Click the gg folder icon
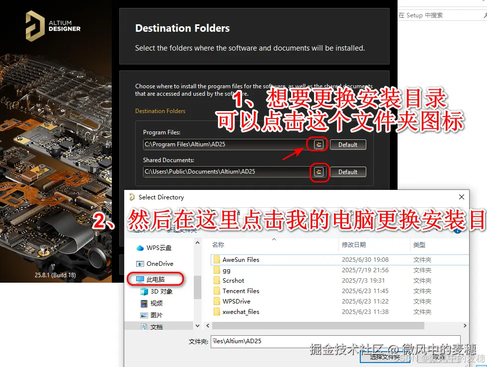Screen dimensions: 487x367 [217, 270]
